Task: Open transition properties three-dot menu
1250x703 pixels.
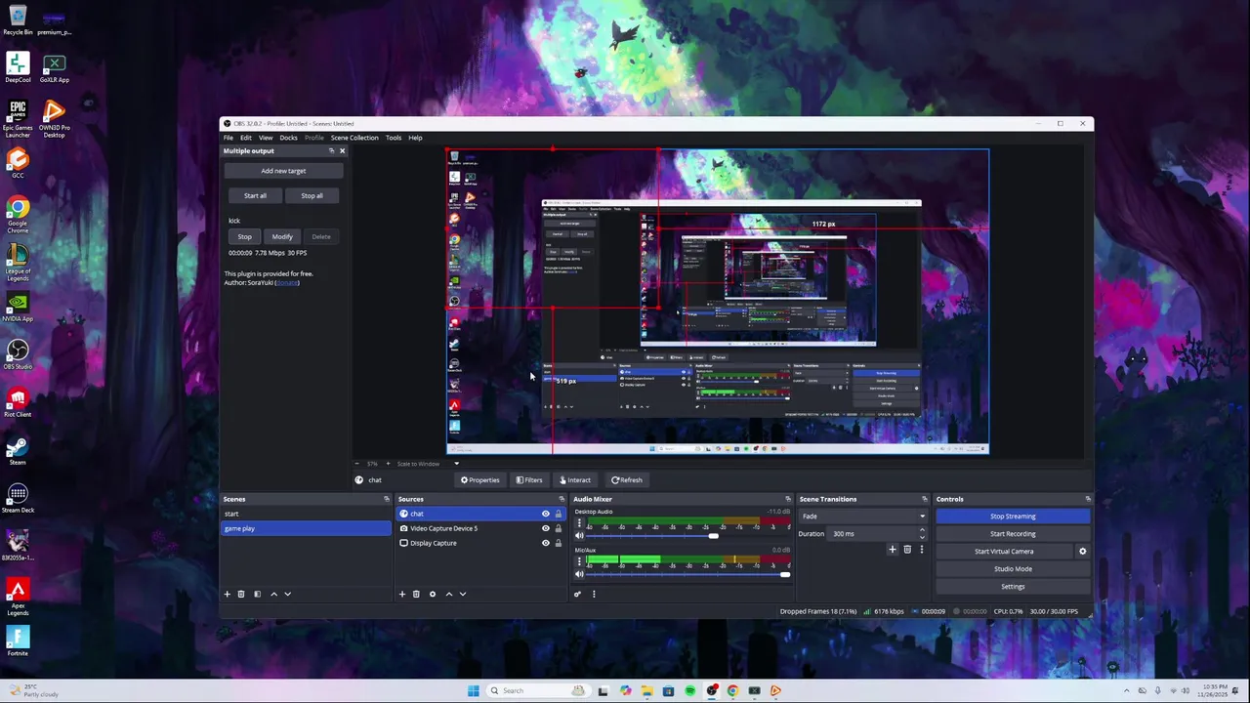Action: (921, 550)
